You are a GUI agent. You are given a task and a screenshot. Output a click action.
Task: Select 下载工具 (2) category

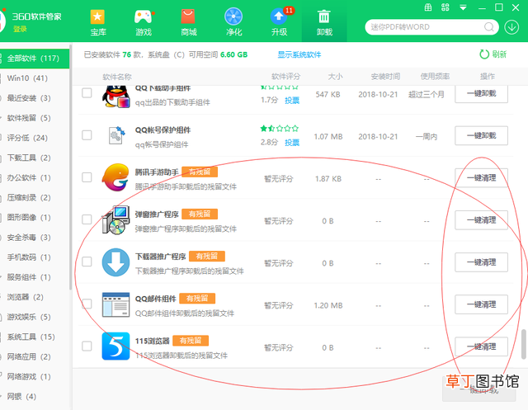(x=35, y=158)
